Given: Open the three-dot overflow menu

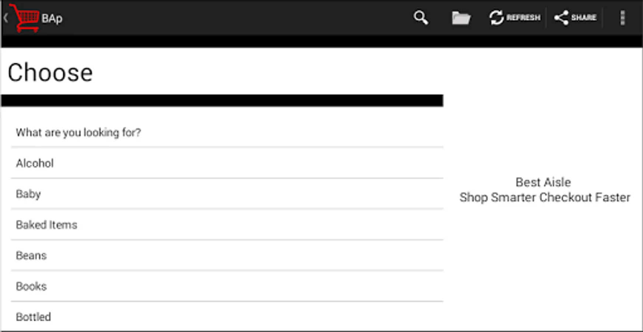Looking at the screenshot, I should click(622, 18).
